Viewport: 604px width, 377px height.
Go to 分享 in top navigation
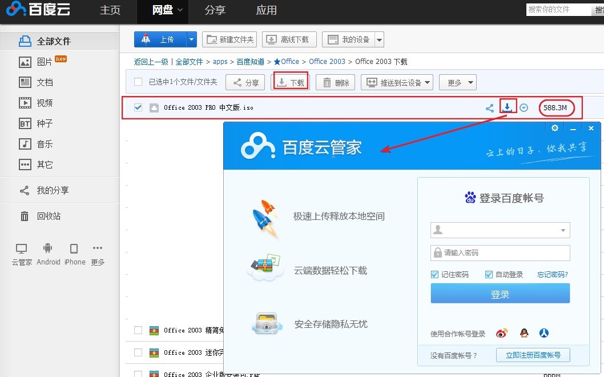coord(215,10)
